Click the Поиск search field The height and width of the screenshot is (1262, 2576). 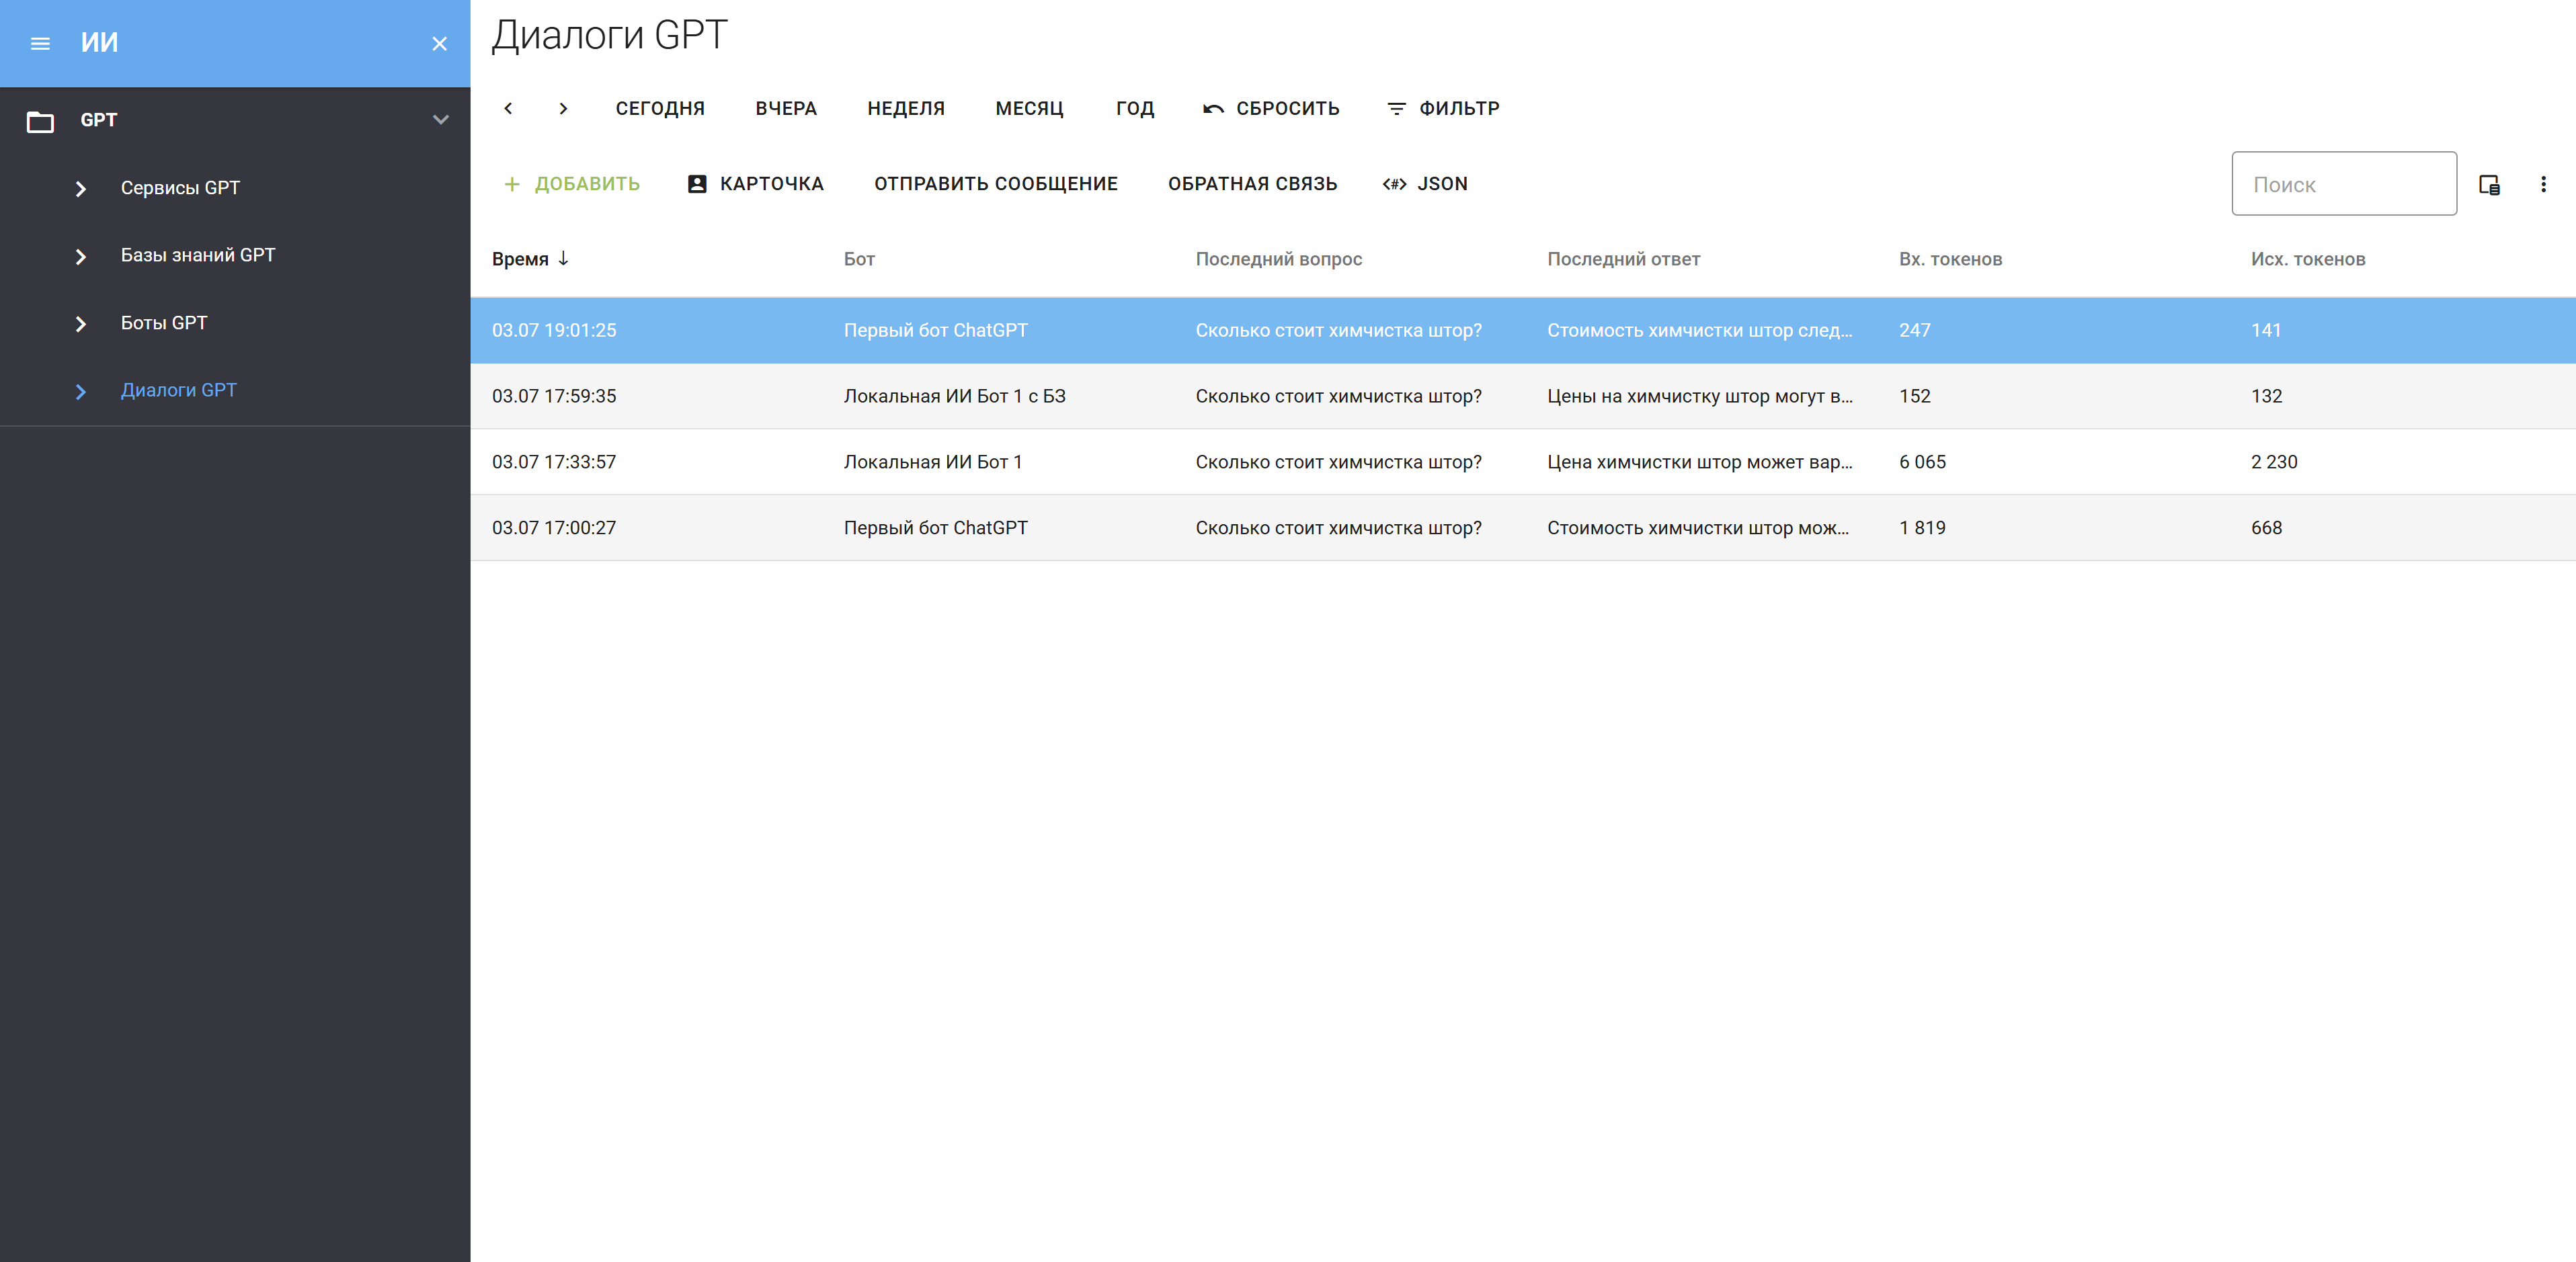click(x=2343, y=184)
